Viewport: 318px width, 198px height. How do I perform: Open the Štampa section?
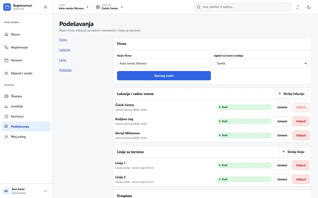pyautogui.click(x=26, y=96)
